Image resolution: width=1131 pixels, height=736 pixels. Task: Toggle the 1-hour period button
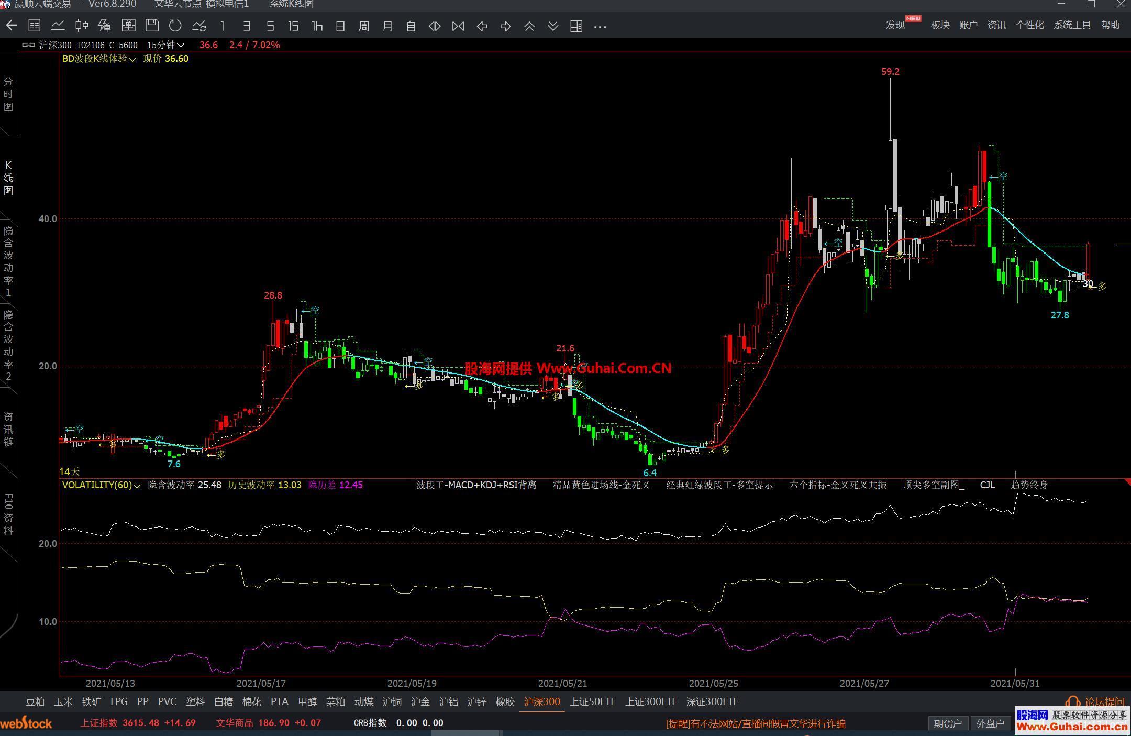click(x=317, y=26)
